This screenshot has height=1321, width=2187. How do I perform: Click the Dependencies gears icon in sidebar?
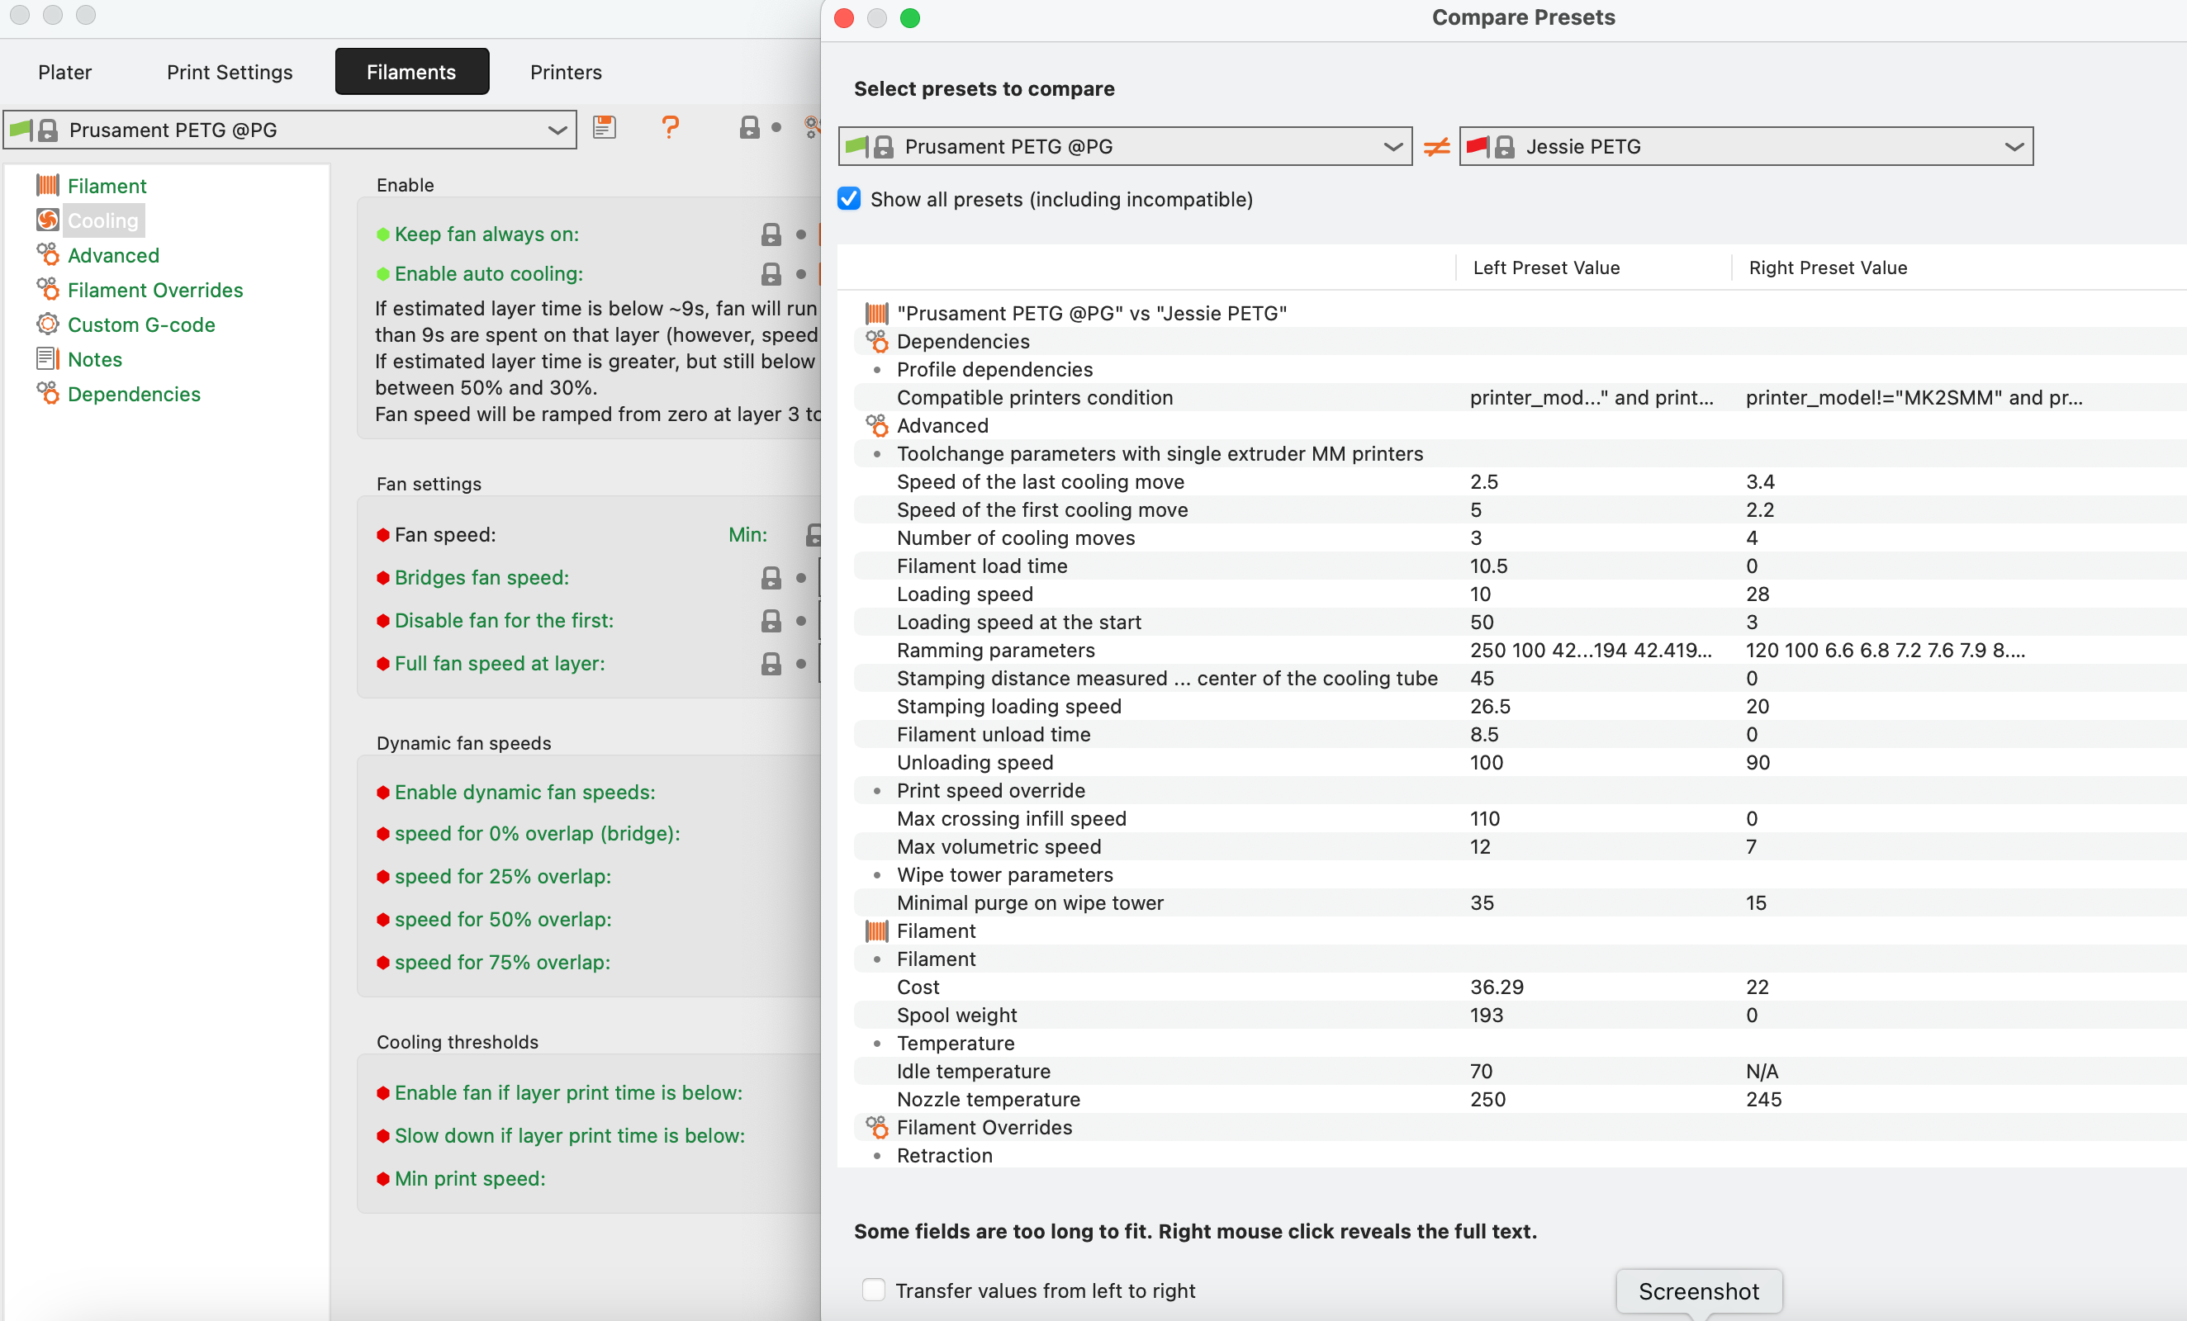[48, 393]
